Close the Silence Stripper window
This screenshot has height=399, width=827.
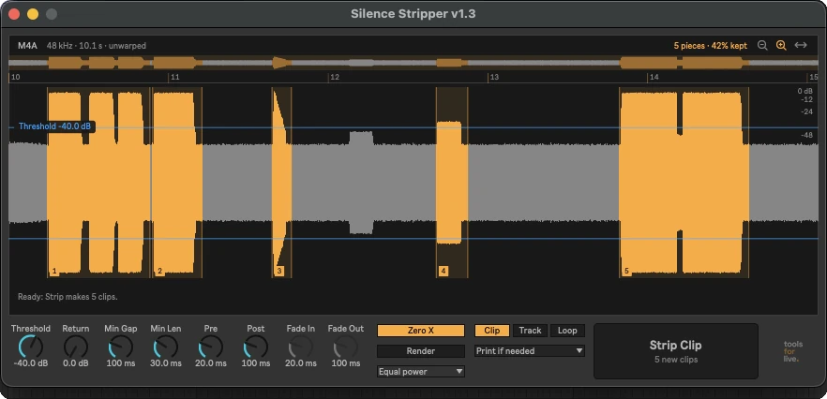[14, 14]
